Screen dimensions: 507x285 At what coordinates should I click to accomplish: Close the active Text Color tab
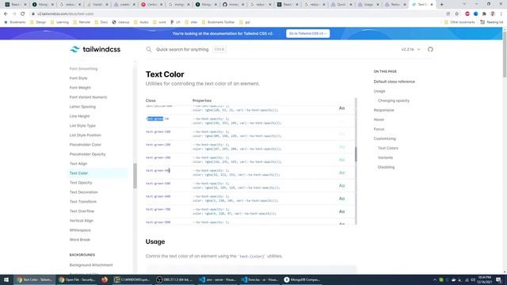pos(431,5)
